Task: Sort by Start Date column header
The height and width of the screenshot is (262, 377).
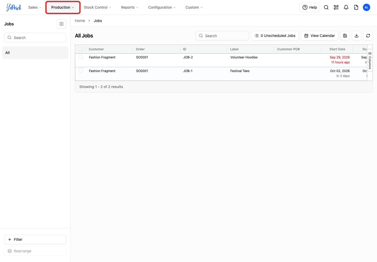Action: [x=337, y=49]
